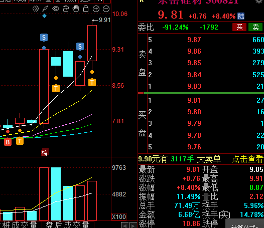Click the X100 volume unit label
This screenshot has width=264, height=228.
[x=119, y=217]
